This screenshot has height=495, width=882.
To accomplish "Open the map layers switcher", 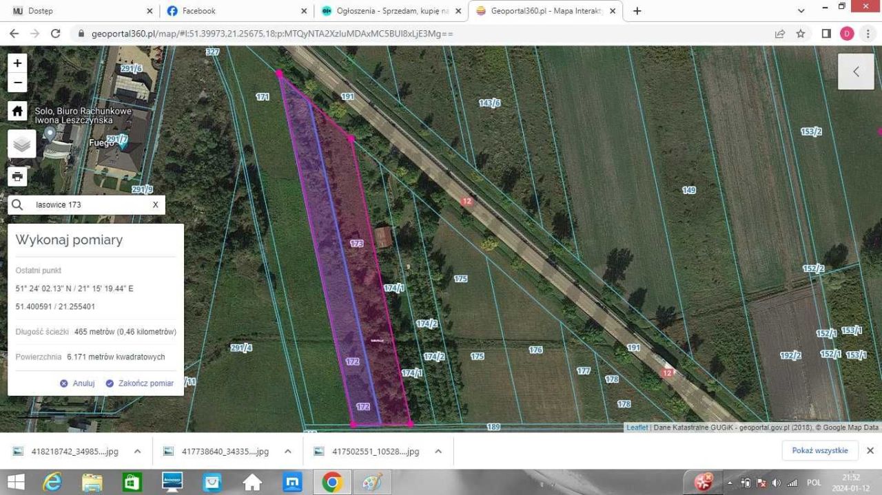I will coord(21,144).
